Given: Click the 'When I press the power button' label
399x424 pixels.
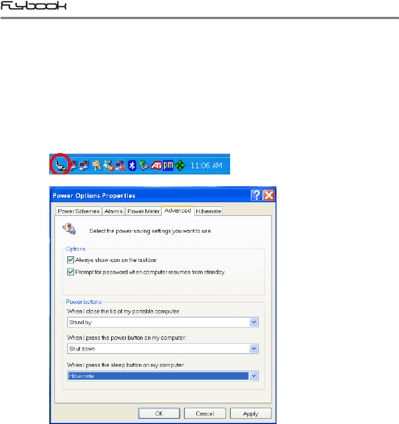Looking at the screenshot, I should pos(127,338).
